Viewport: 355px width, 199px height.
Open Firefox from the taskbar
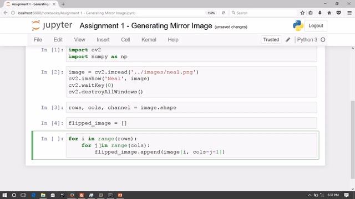[x=72, y=195]
